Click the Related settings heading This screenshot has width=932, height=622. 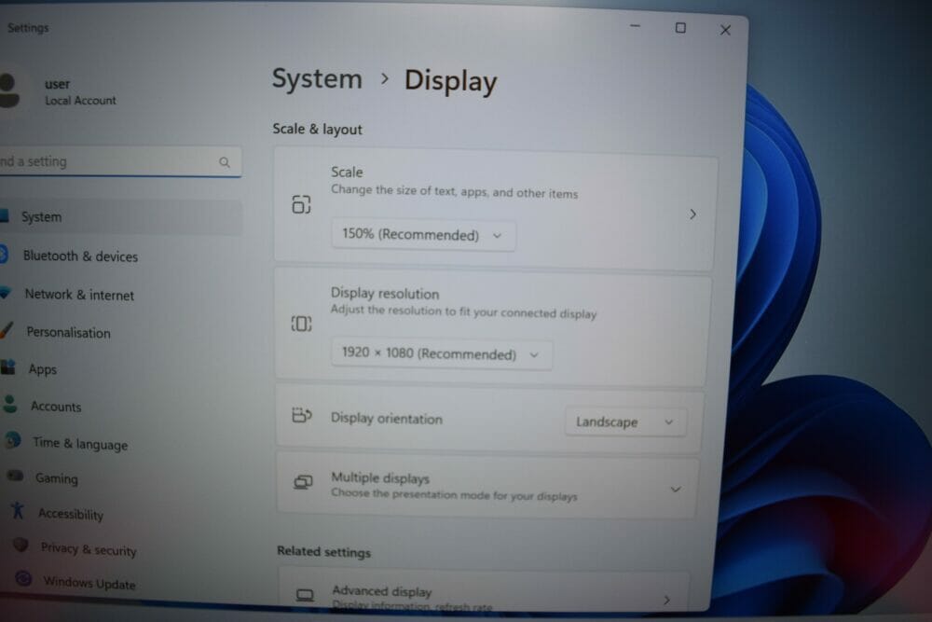324,552
